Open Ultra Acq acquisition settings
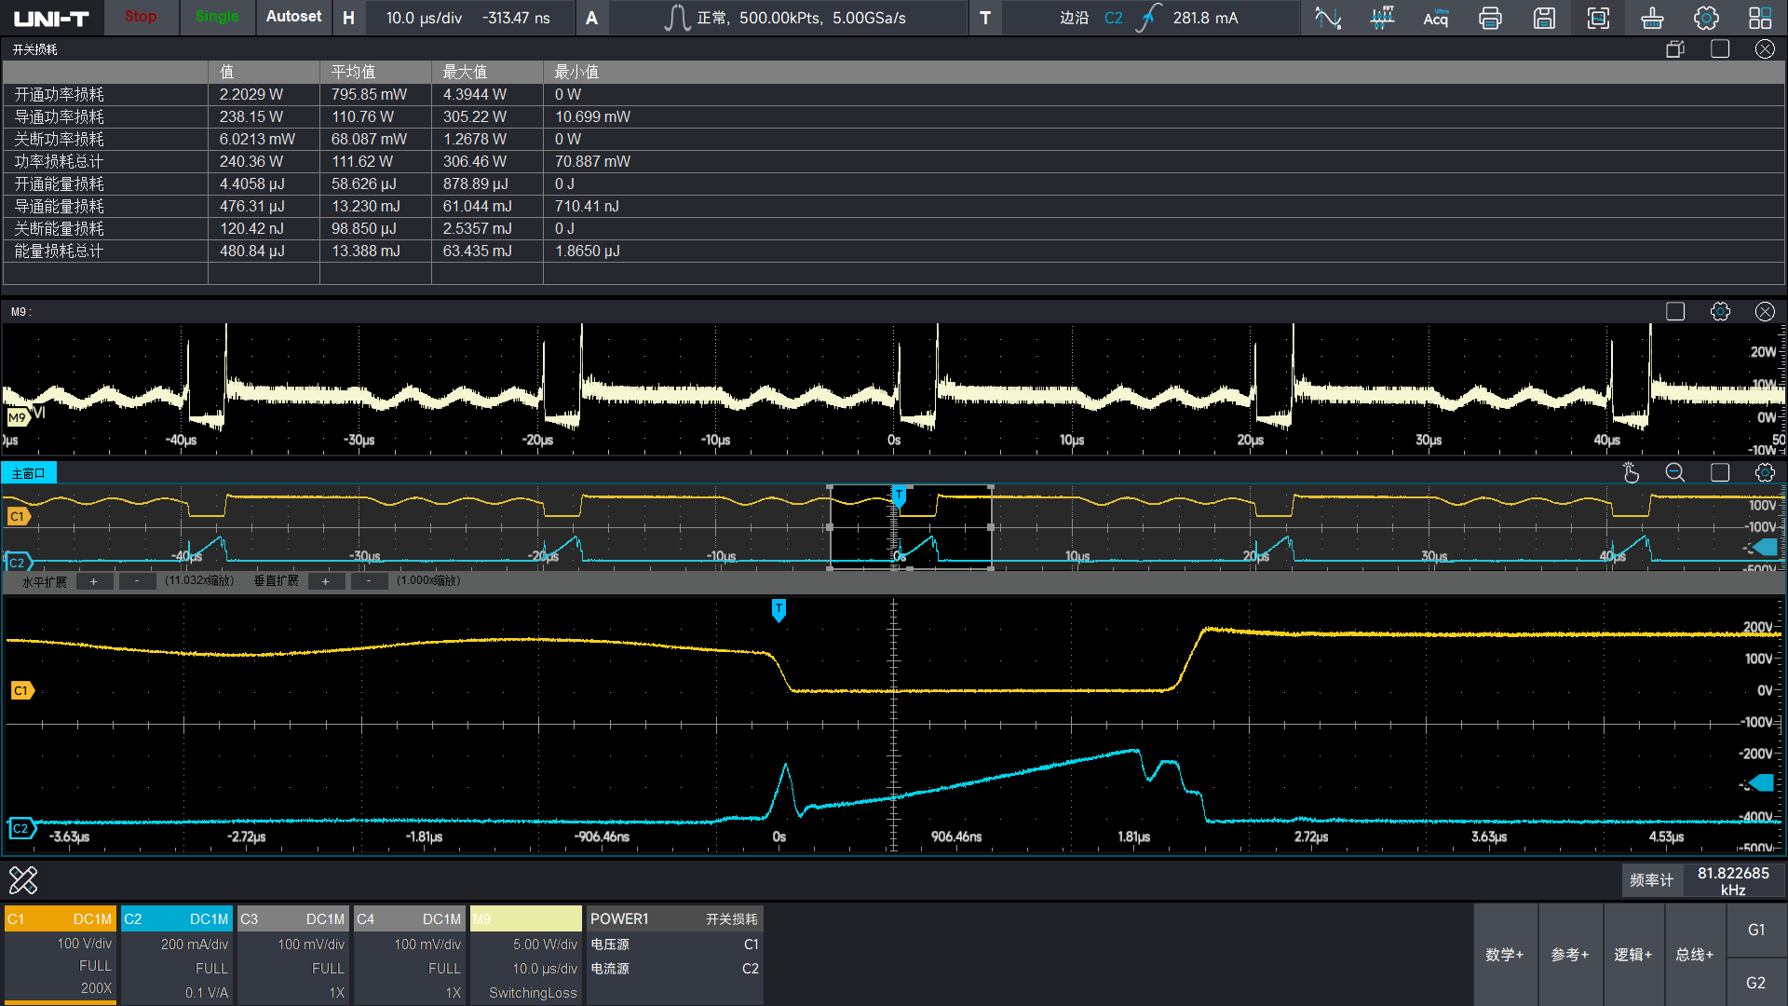The height and width of the screenshot is (1006, 1788). tap(1436, 18)
